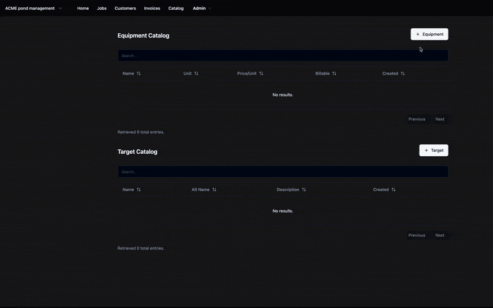Click Created header in Target Catalog table
Image resolution: width=493 pixels, height=308 pixels.
click(x=381, y=189)
